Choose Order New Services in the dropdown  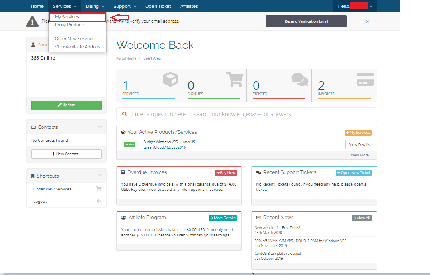pyautogui.click(x=75, y=39)
